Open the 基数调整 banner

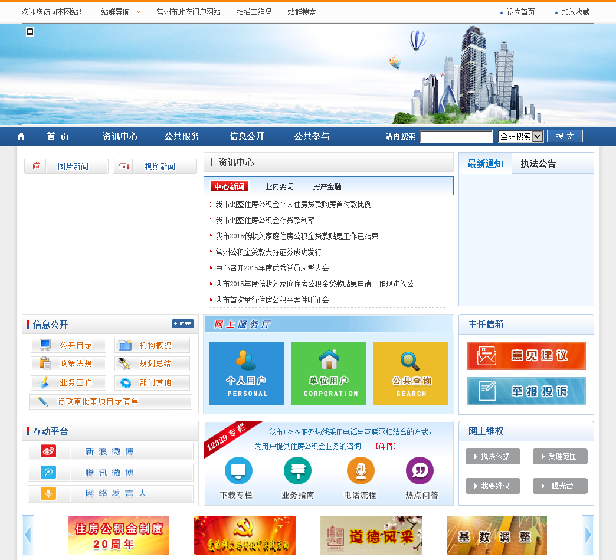497,535
